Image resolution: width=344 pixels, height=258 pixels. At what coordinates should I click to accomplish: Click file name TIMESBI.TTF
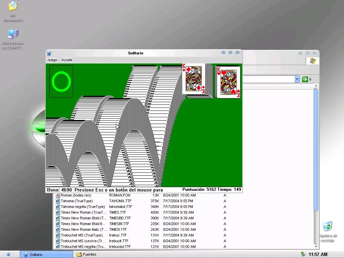click(119, 224)
